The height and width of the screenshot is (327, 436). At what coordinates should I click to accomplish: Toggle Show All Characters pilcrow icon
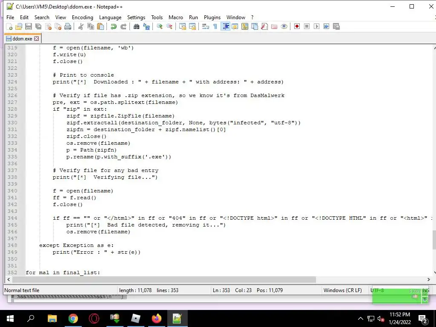pyautogui.click(x=215, y=26)
